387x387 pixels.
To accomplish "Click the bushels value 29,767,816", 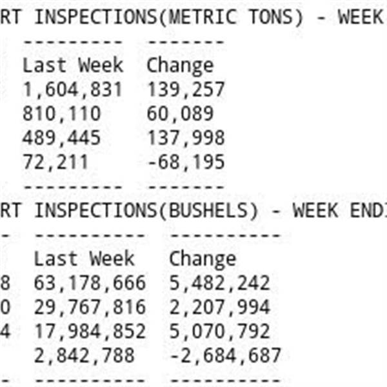I will (x=90, y=307).
